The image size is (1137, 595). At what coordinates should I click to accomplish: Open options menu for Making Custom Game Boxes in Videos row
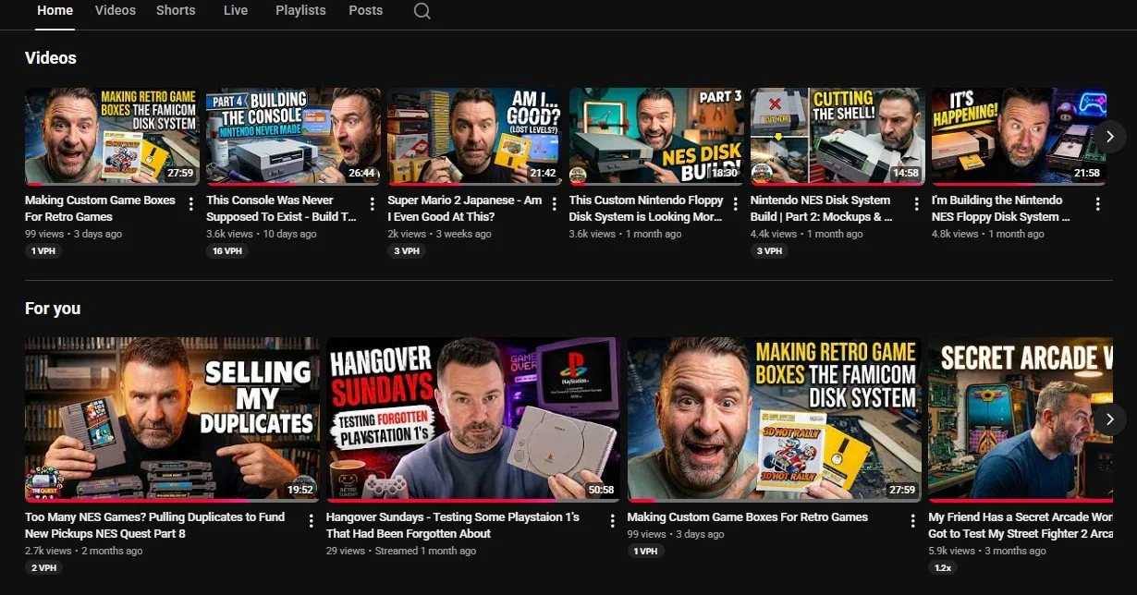pos(191,204)
